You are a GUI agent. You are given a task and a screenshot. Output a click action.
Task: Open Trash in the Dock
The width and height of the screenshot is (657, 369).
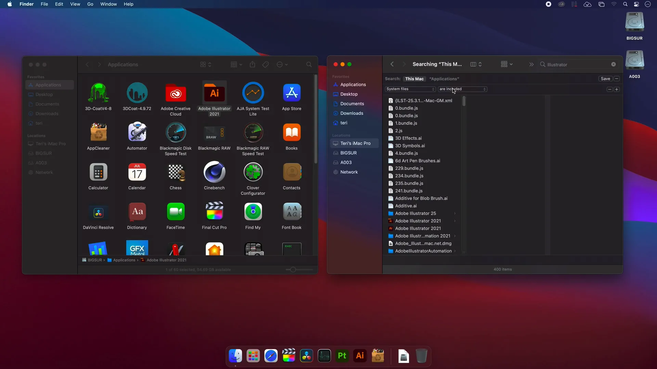(x=422, y=356)
